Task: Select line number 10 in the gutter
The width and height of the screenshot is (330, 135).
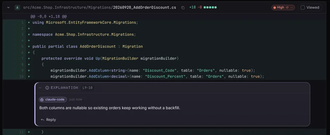Action: pos(22,76)
